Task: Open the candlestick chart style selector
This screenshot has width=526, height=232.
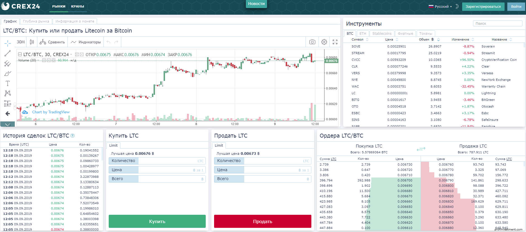Action: (32, 42)
